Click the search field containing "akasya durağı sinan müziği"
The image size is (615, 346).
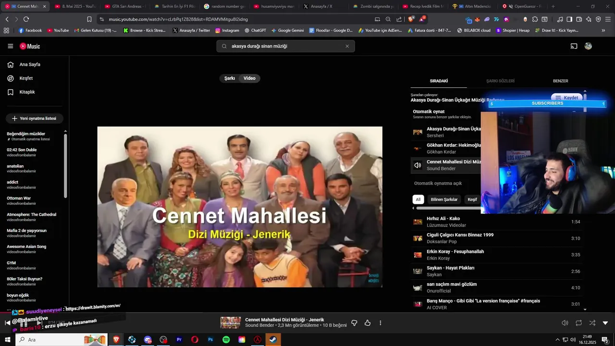(286, 46)
